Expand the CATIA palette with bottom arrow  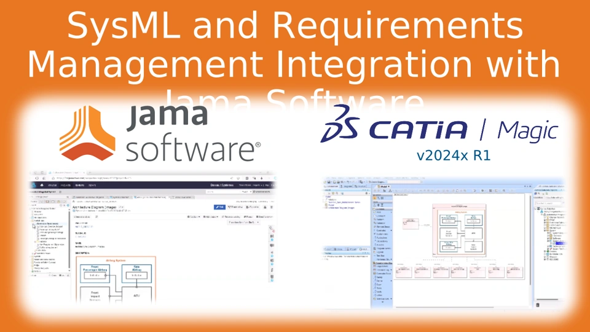[x=382, y=302]
